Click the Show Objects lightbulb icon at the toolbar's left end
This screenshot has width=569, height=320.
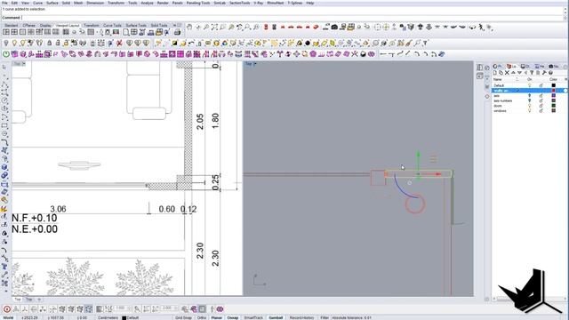click(6, 44)
